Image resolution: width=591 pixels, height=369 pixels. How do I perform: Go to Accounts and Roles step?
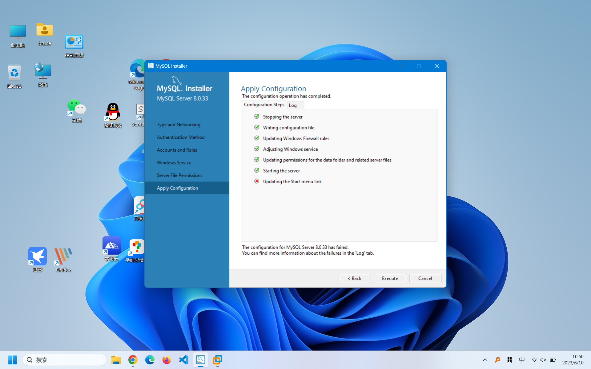pos(177,150)
